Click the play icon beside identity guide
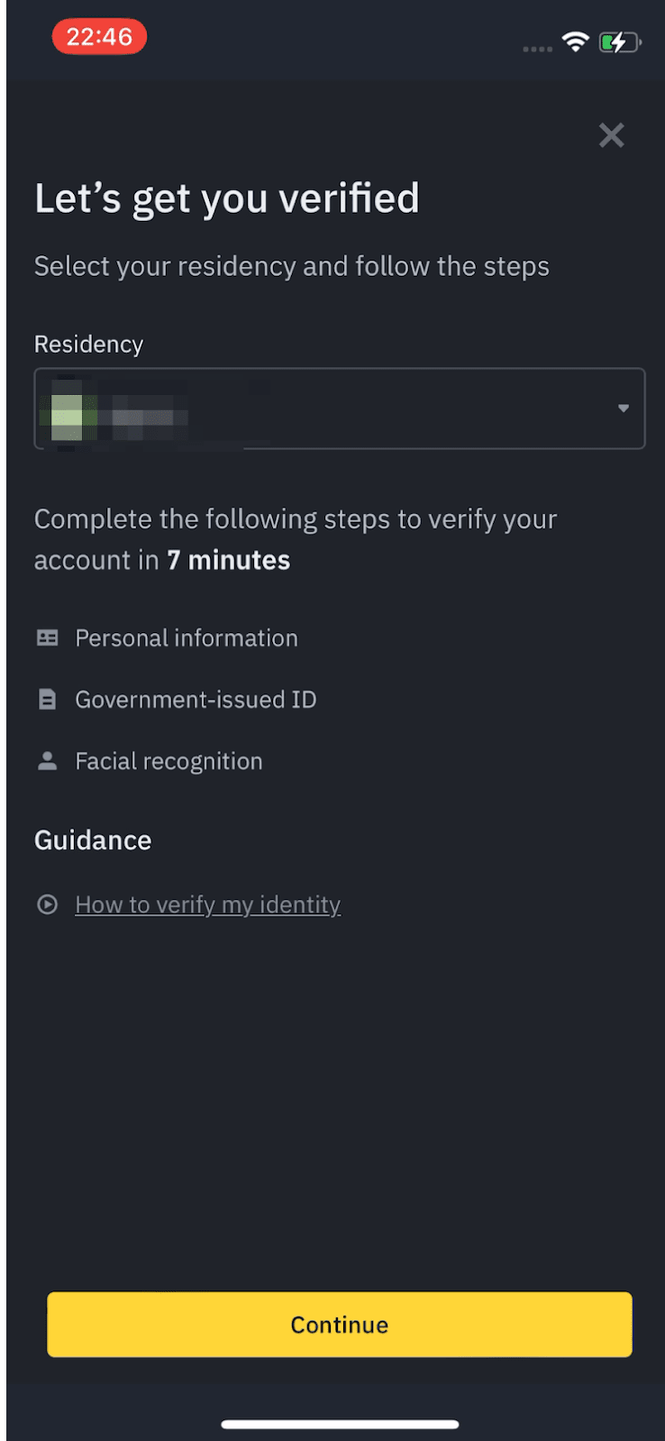 coord(48,904)
